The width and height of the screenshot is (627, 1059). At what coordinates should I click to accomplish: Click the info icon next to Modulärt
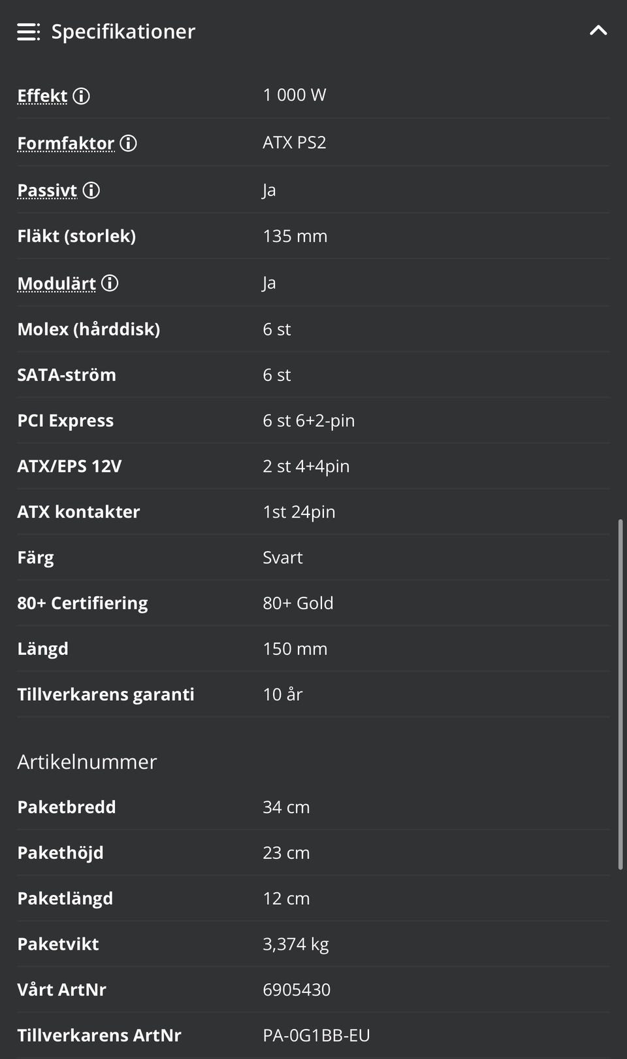pyautogui.click(x=110, y=283)
